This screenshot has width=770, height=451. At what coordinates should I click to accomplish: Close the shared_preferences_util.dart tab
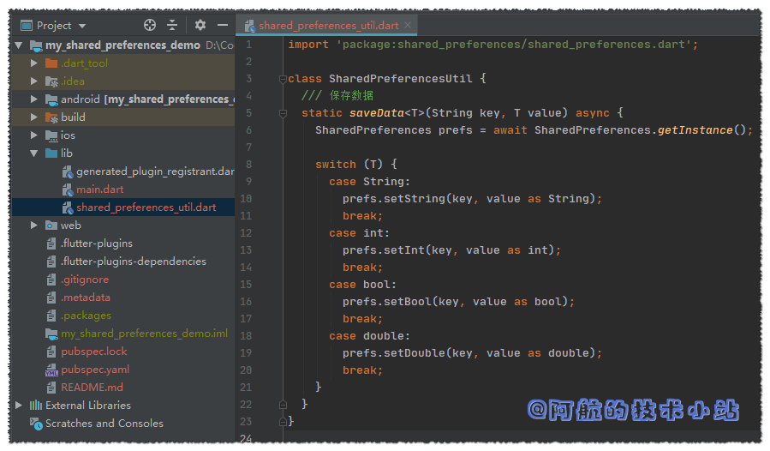[x=408, y=25]
